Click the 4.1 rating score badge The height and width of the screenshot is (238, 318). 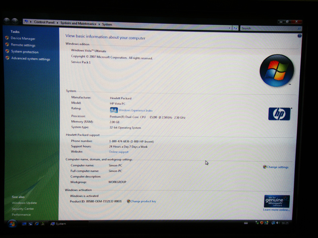[113, 110]
